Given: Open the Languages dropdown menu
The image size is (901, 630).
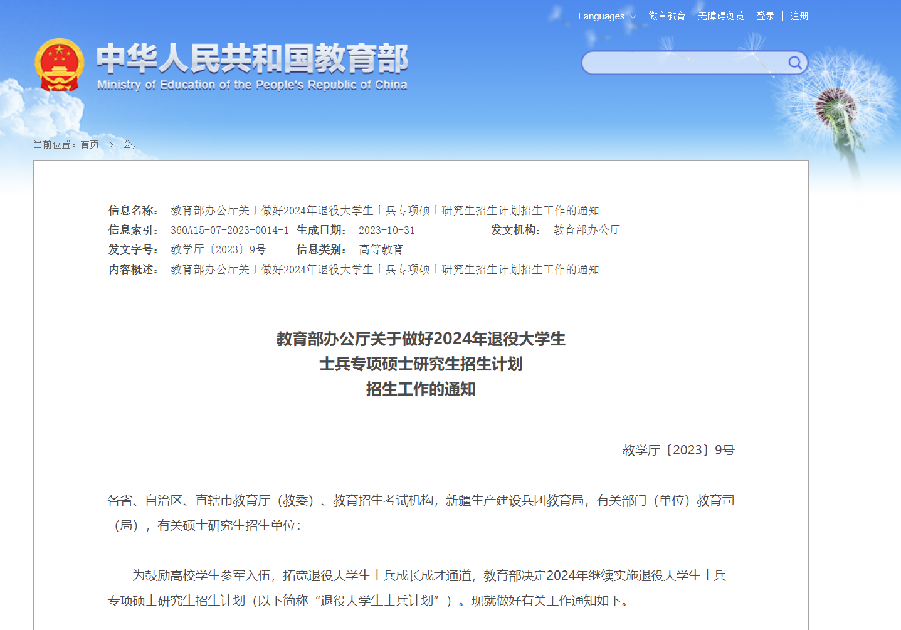Looking at the screenshot, I should tap(606, 16).
